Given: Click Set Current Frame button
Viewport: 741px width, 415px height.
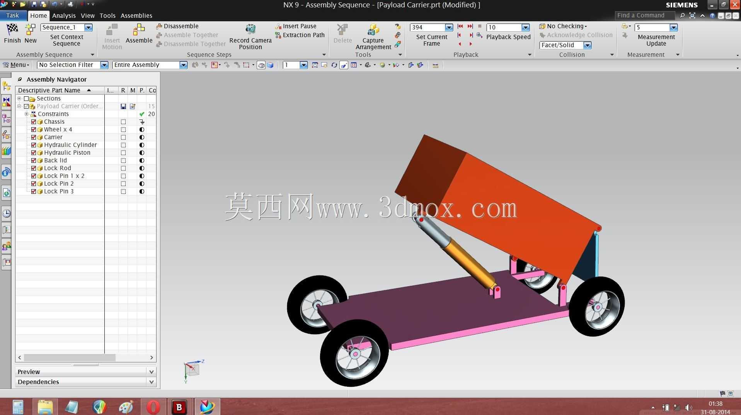Looking at the screenshot, I should point(432,40).
